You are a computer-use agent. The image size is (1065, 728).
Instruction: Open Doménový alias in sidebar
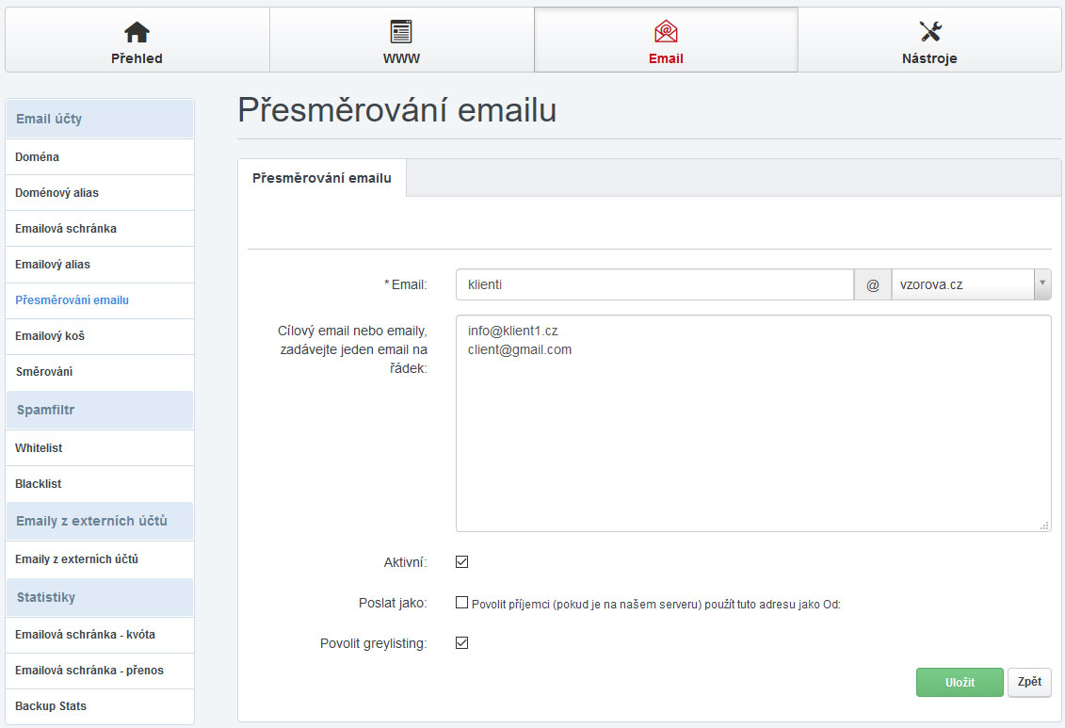(56, 193)
